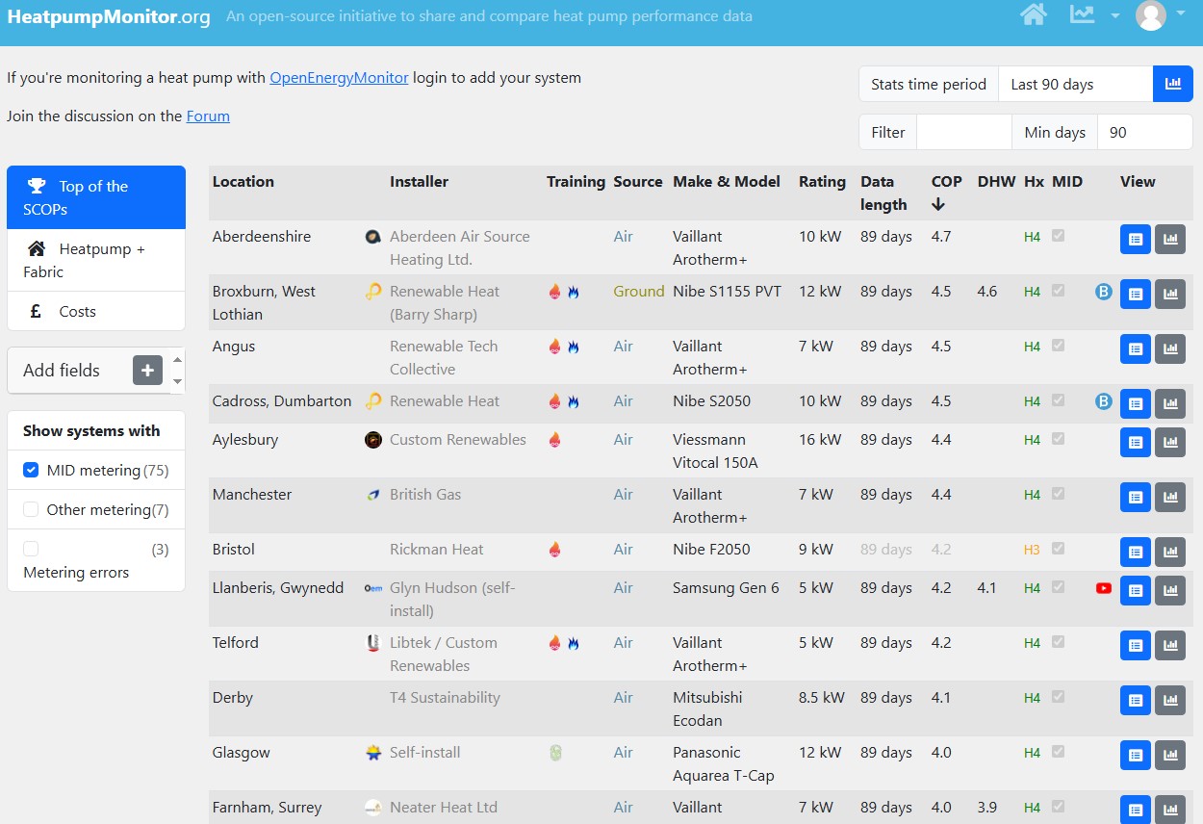
Task: Select the Top of the SCOPs tab
Action: click(96, 197)
